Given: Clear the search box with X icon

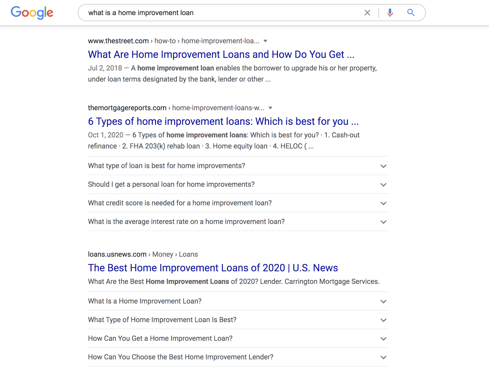Looking at the screenshot, I should (367, 13).
